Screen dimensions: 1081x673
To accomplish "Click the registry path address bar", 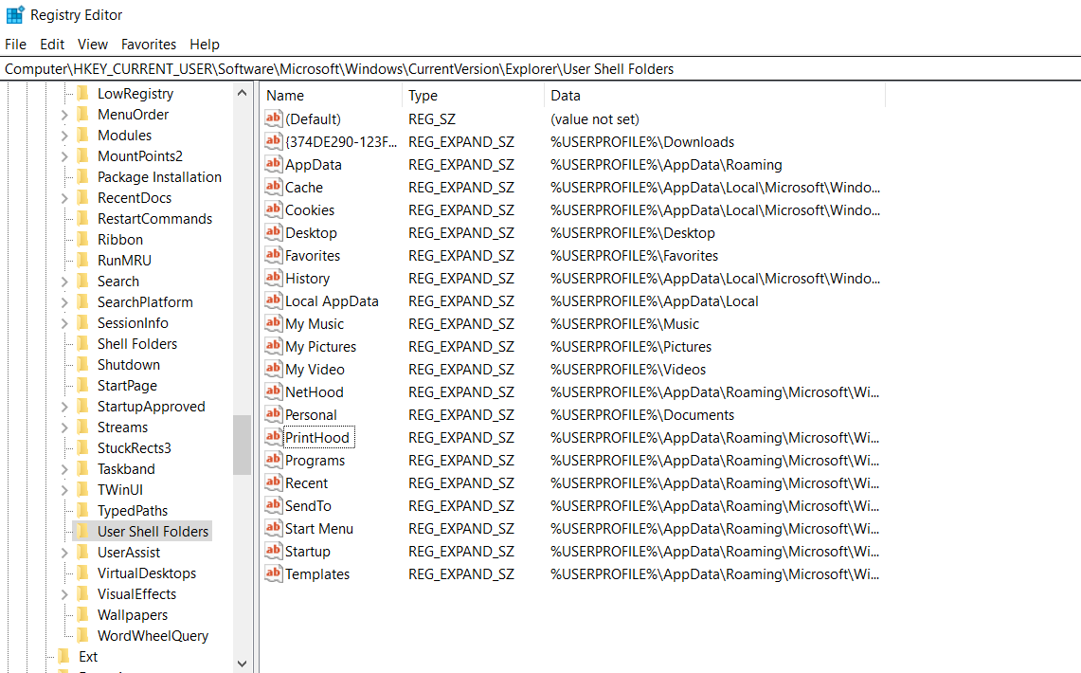I will (x=540, y=69).
